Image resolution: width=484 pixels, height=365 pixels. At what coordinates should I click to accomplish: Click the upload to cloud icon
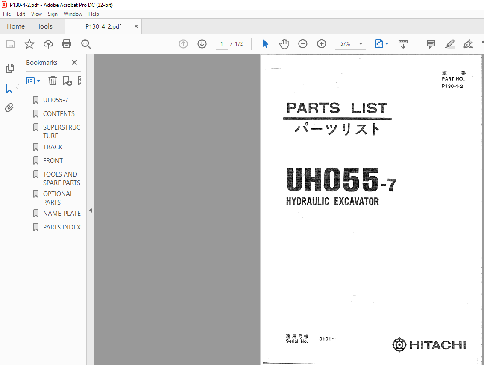click(48, 44)
